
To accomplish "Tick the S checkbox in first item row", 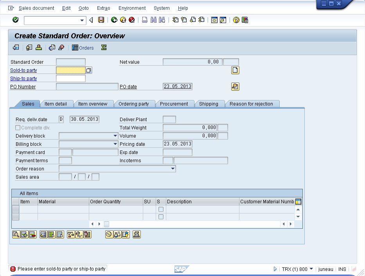I will [x=161, y=210].
